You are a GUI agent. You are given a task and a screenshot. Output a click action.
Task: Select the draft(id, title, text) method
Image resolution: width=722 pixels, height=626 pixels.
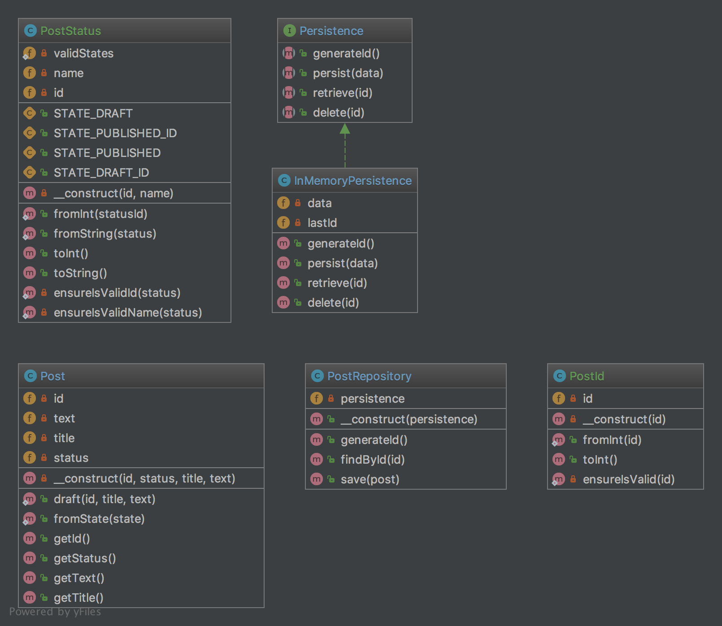point(104,499)
